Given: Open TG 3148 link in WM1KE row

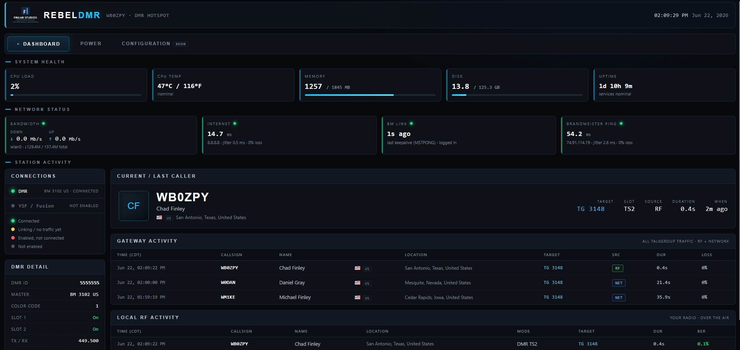Looking at the screenshot, I should (x=553, y=297).
